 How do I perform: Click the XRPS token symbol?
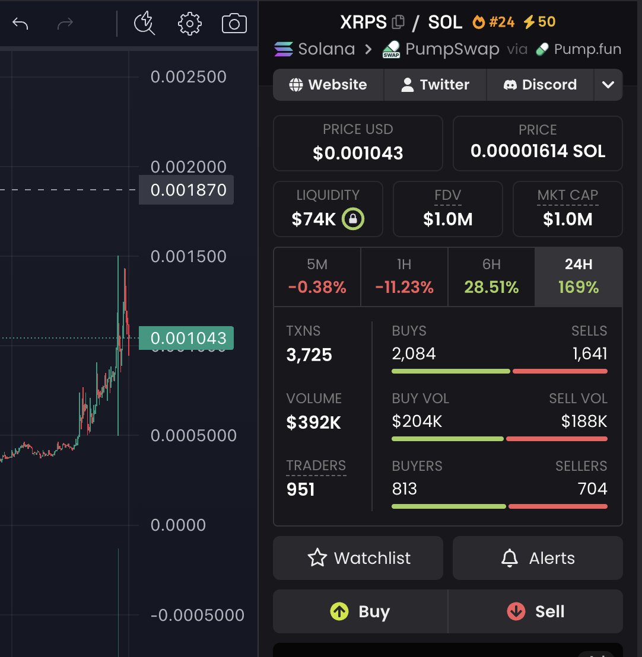pyautogui.click(x=364, y=22)
